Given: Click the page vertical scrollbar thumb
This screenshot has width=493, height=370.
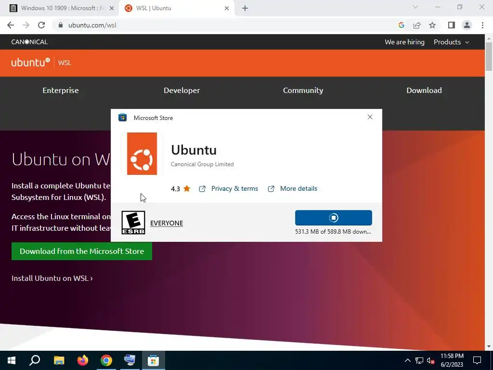Looking at the screenshot, I should (489, 56).
